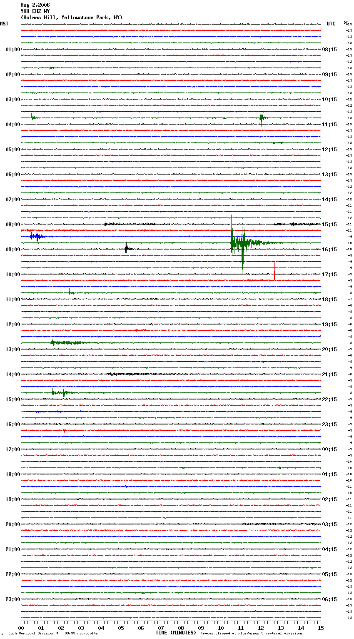Click the 15 minute axis tick label
This screenshot has width=354, height=639.
[x=321, y=627]
